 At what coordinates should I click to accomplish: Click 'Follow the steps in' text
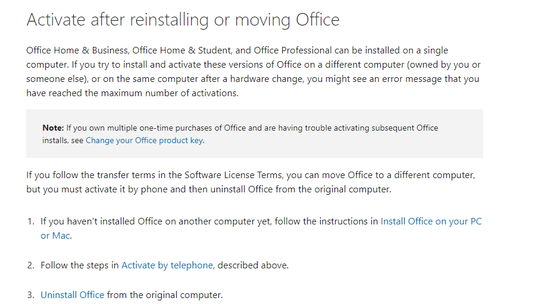click(80, 265)
